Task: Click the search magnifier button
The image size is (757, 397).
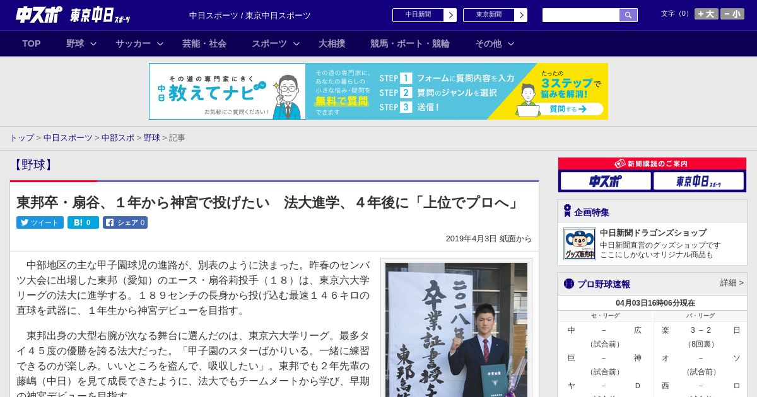Action: click(x=628, y=15)
